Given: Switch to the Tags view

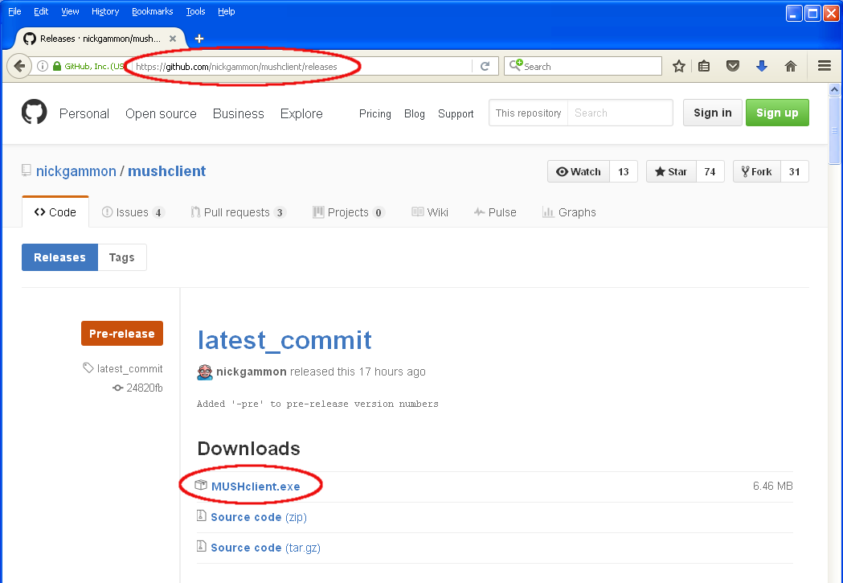Looking at the screenshot, I should [122, 257].
